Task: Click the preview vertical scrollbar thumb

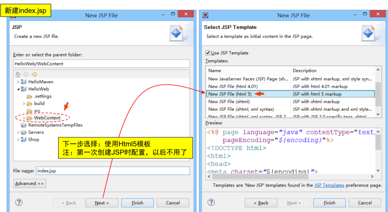Action: (x=378, y=142)
